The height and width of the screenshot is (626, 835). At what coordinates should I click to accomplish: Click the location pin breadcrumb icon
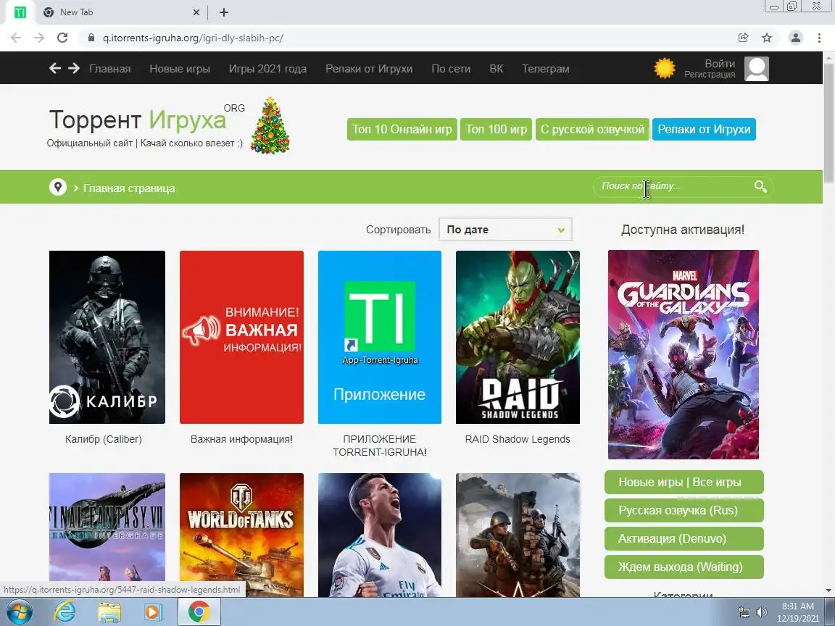coord(57,187)
